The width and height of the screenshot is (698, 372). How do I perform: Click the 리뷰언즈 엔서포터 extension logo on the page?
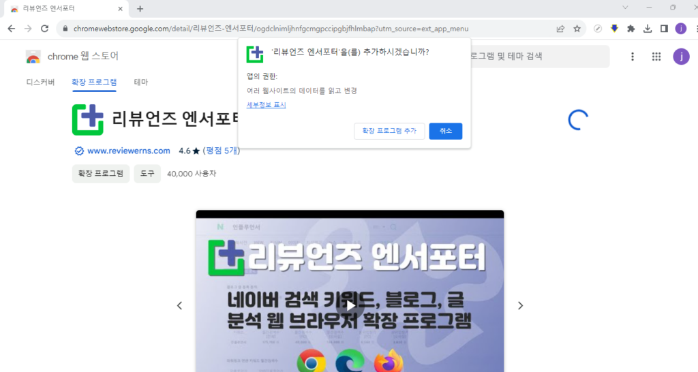88,120
